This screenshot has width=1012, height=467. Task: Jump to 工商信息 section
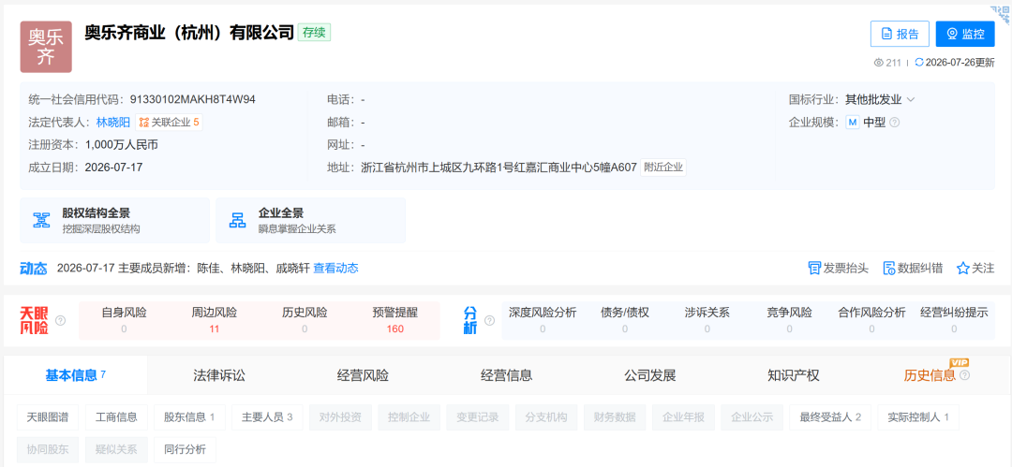point(117,417)
